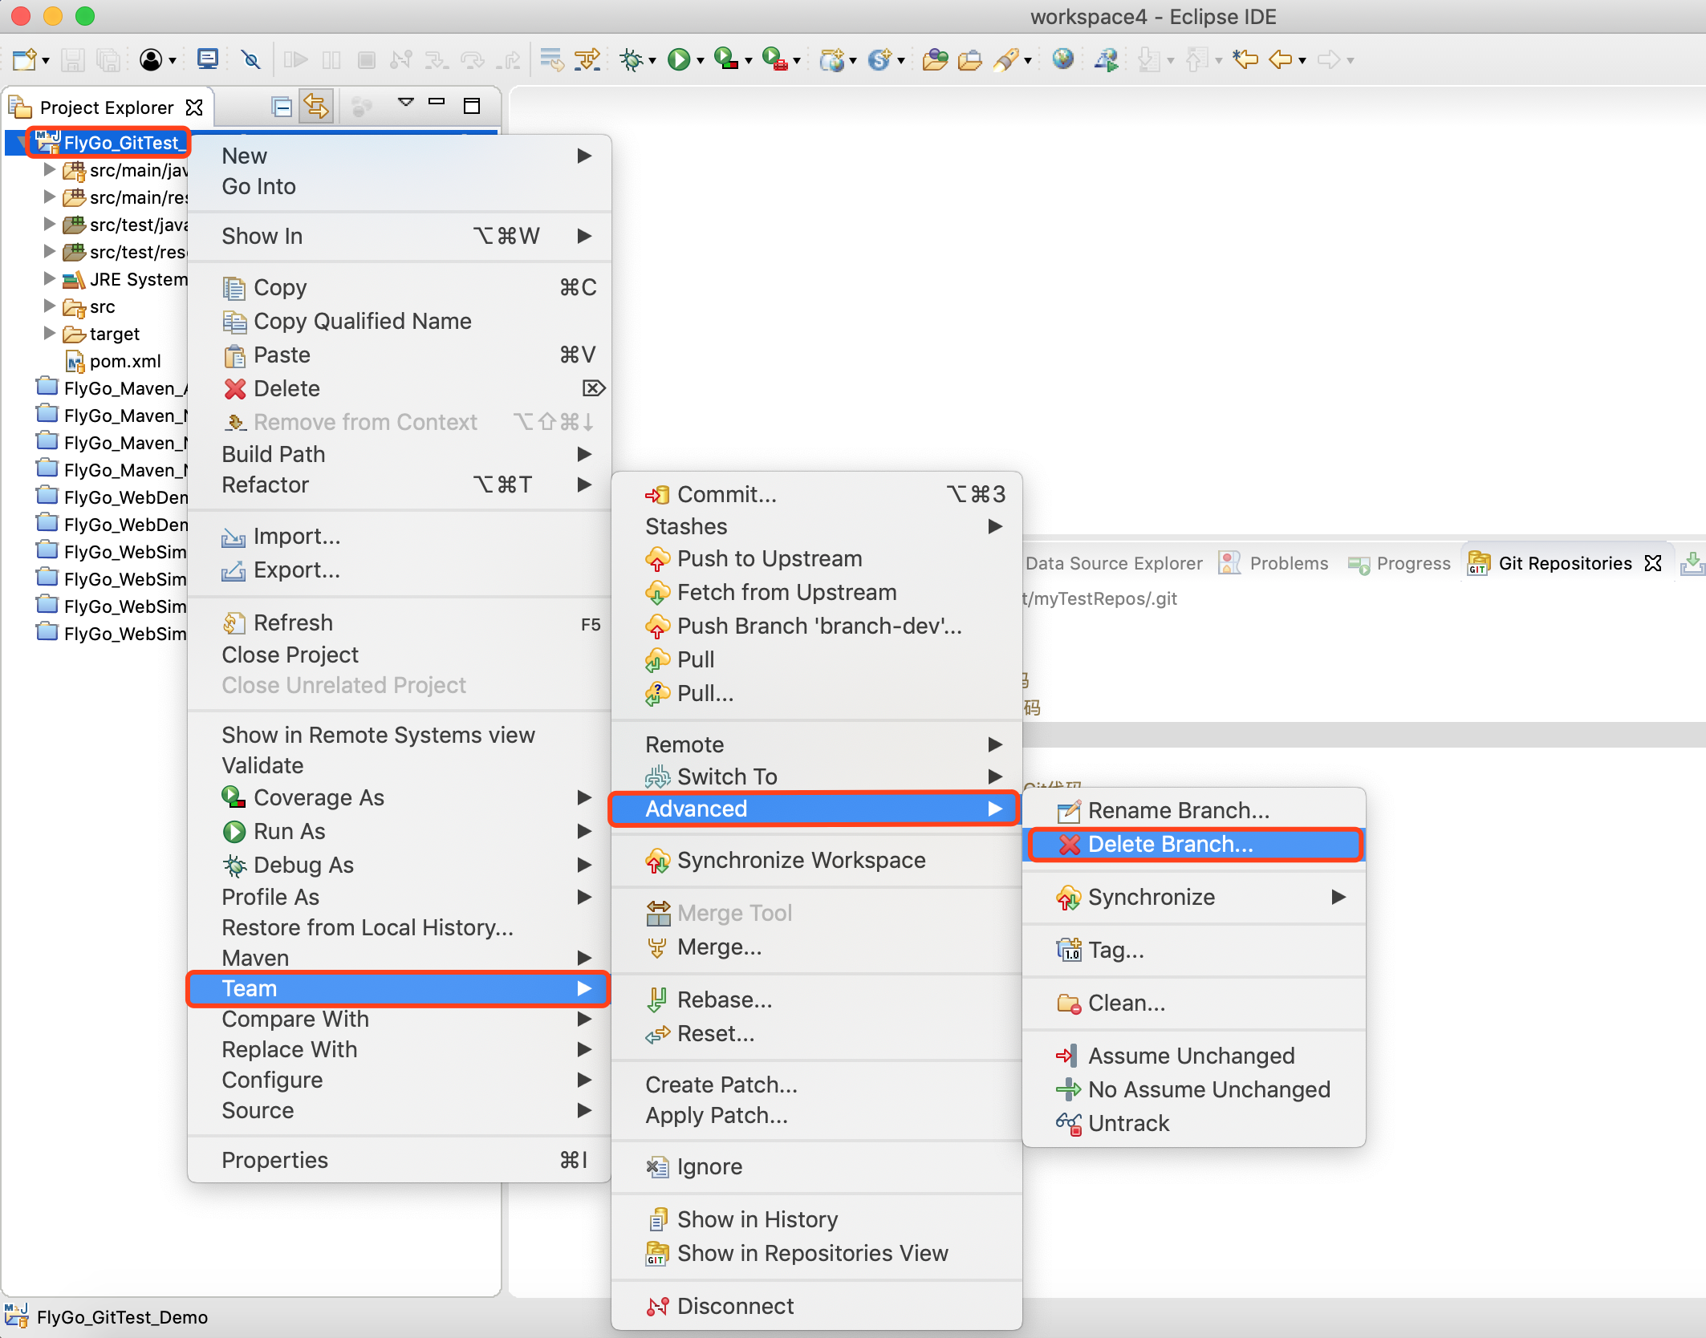The image size is (1706, 1338).
Task: Click the Open Console monitor icon in toolbar
Action: click(x=207, y=59)
